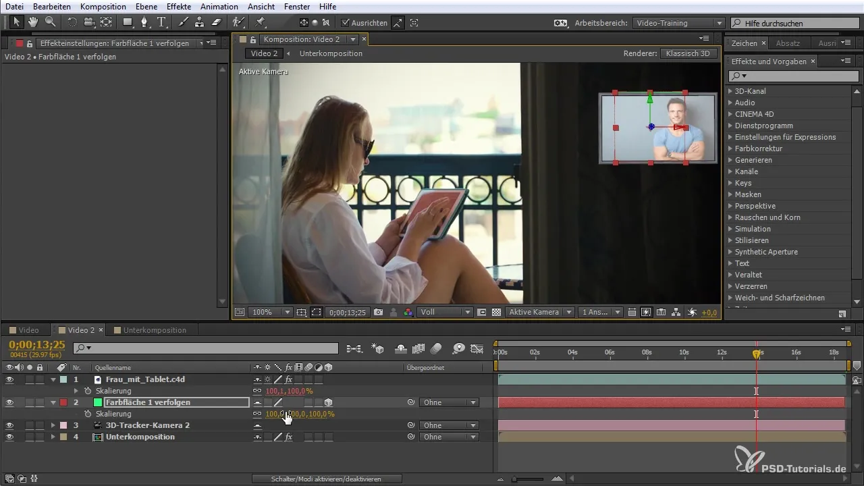Toggle draft 3D in timeline header
Screen dimensions: 864x486
click(x=378, y=349)
